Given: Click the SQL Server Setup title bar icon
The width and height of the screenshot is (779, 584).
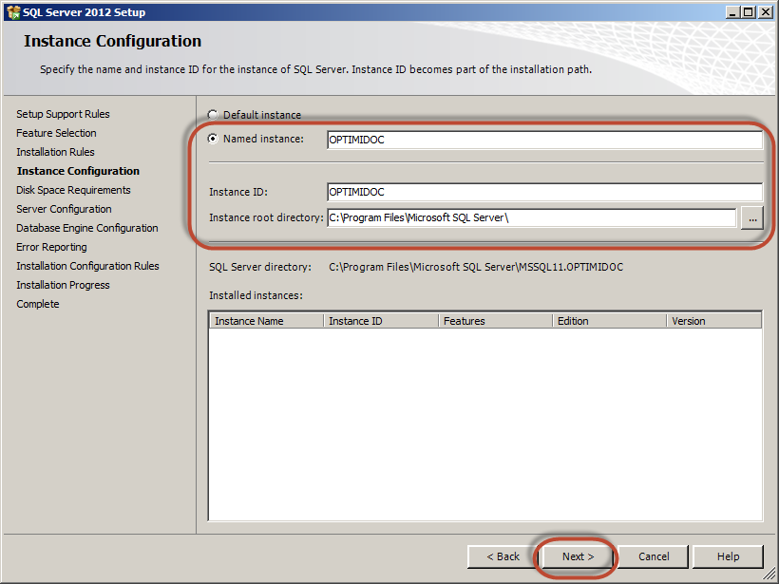Looking at the screenshot, I should tap(13, 12).
